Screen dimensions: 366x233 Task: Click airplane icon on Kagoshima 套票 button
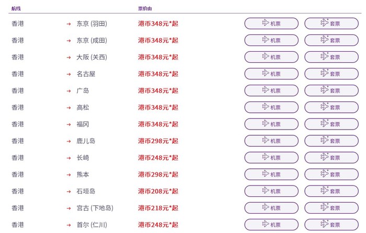click(x=325, y=140)
